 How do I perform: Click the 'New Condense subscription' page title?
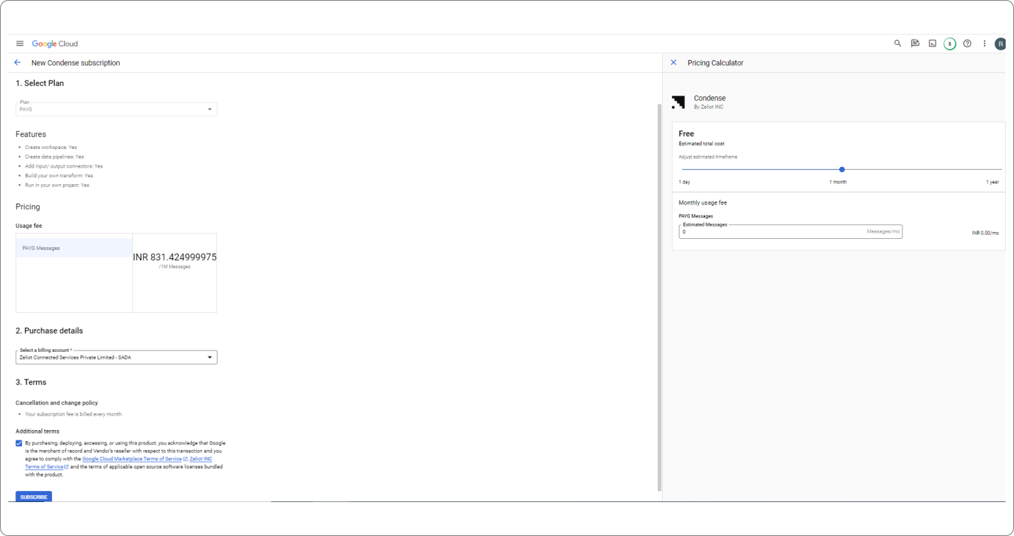(75, 62)
